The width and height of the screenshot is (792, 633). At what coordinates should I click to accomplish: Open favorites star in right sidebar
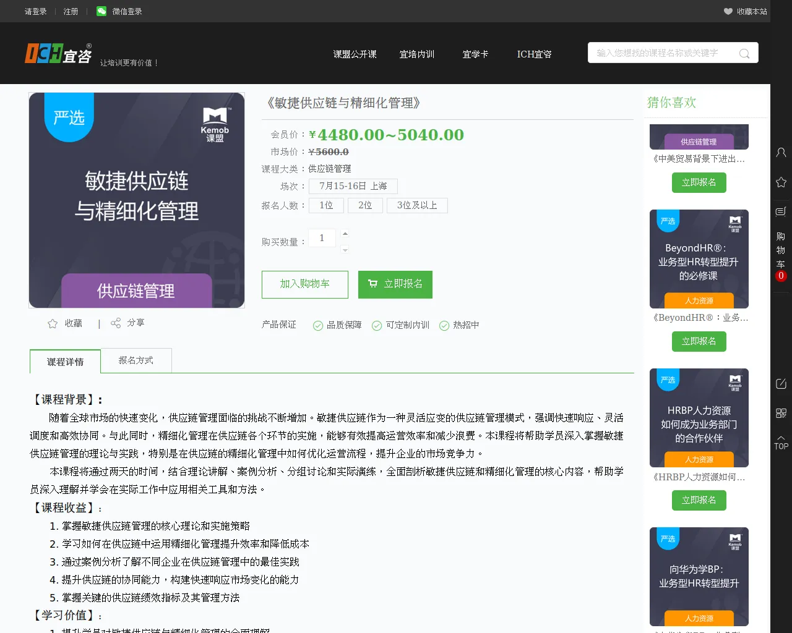pos(781,182)
